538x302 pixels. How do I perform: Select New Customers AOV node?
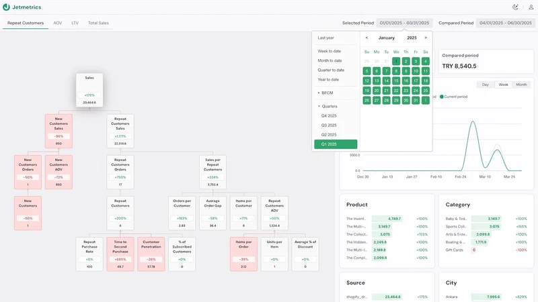59,172
